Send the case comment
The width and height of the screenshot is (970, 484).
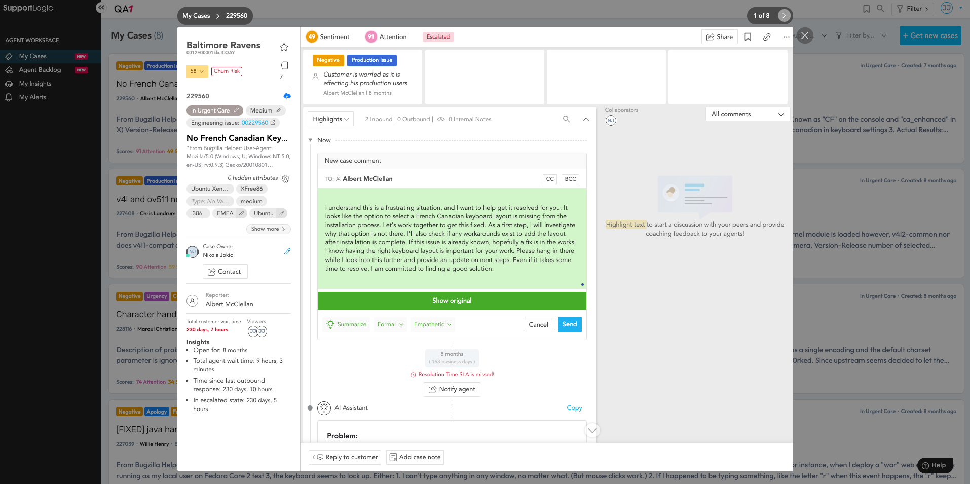[x=570, y=324]
